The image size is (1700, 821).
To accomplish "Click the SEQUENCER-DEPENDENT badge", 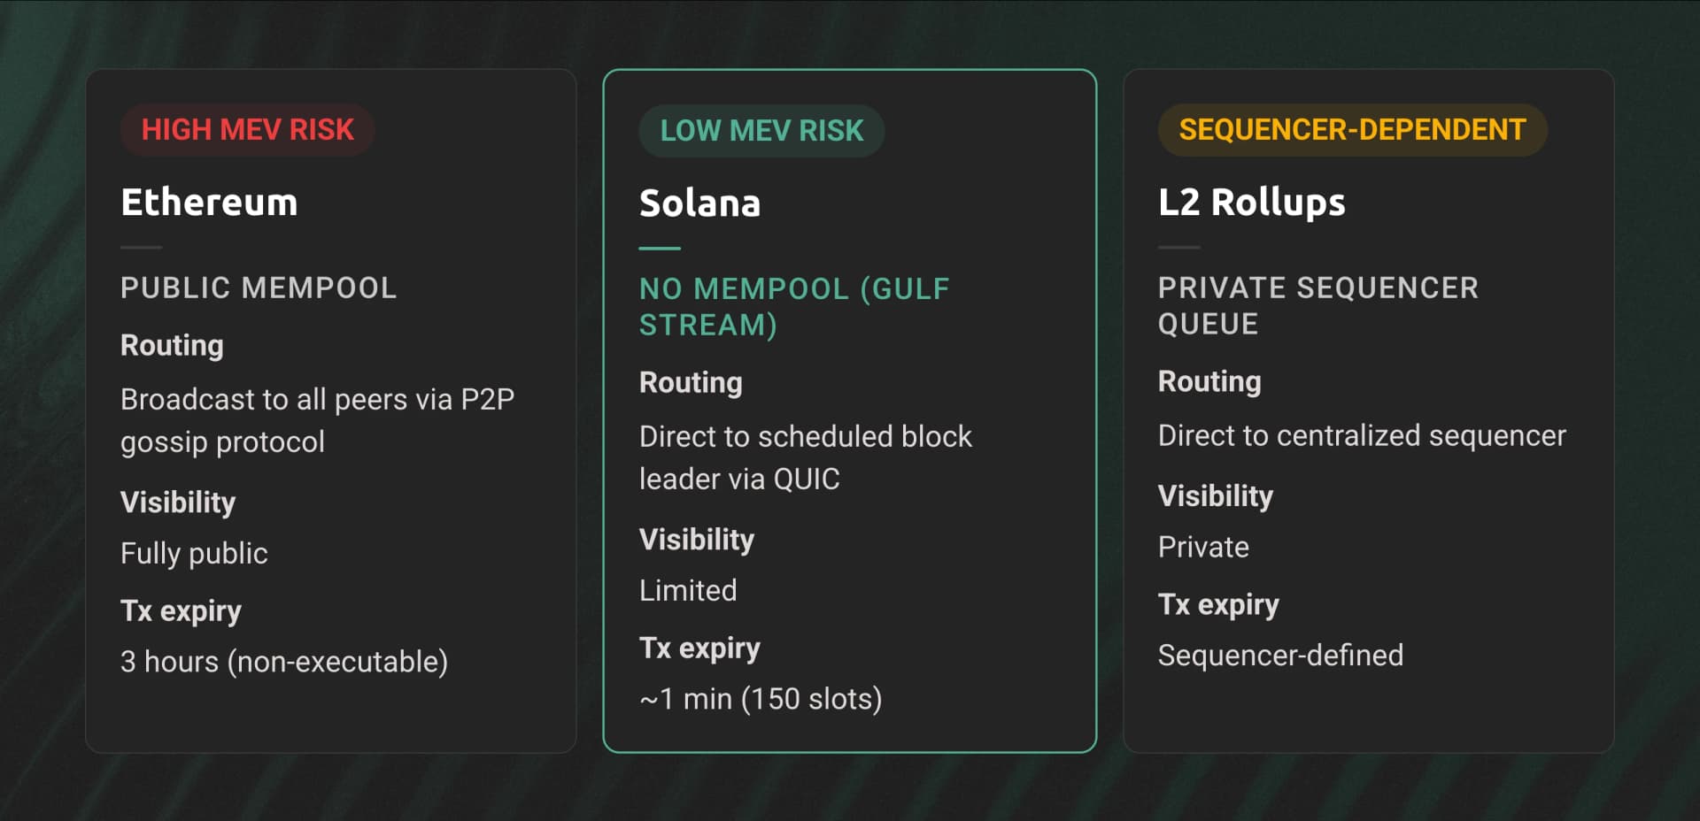I will [x=1352, y=130].
